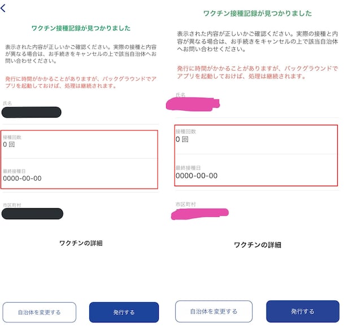Click left screen's 0000-00-00 last vaccination date
The image size is (348, 332).
(x=23, y=178)
